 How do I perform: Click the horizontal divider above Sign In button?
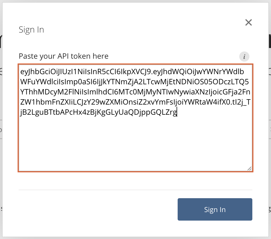coord(135,190)
